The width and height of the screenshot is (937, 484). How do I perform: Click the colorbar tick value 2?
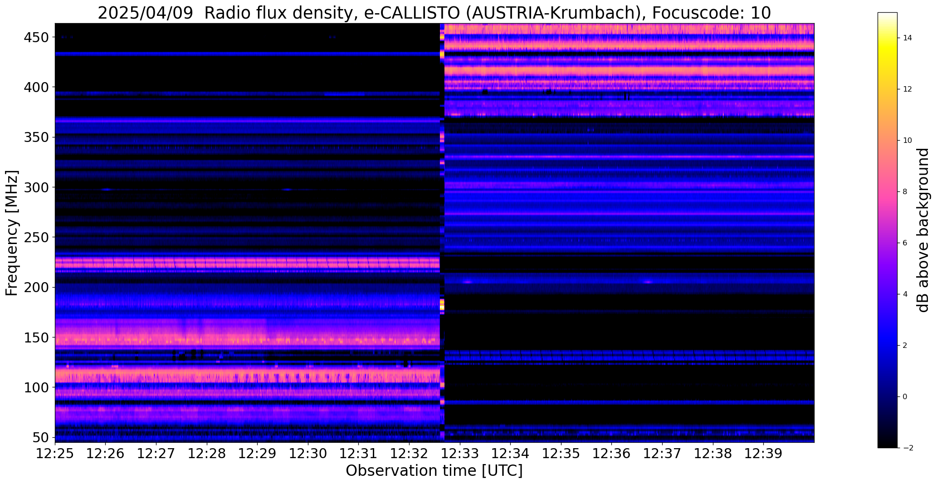tap(905, 346)
